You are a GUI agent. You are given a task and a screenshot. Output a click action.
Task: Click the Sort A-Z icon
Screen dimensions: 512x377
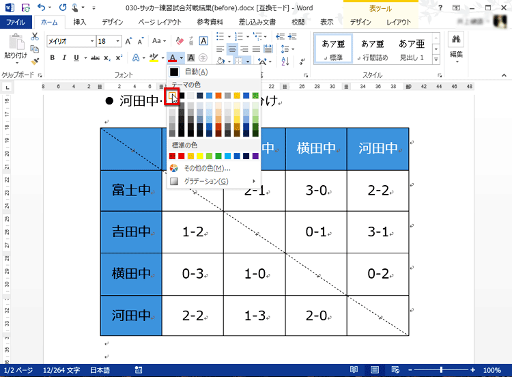click(x=285, y=61)
